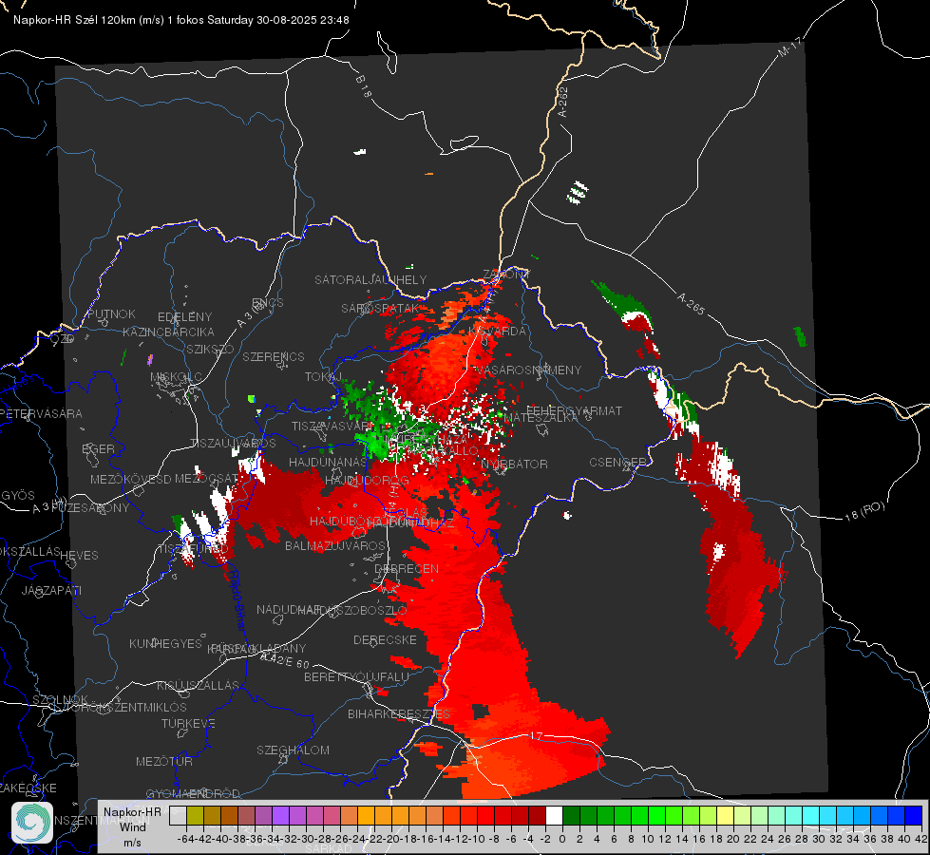Click the SATORALJAUJHELY label
This screenshot has width=930, height=855.
pos(370,279)
